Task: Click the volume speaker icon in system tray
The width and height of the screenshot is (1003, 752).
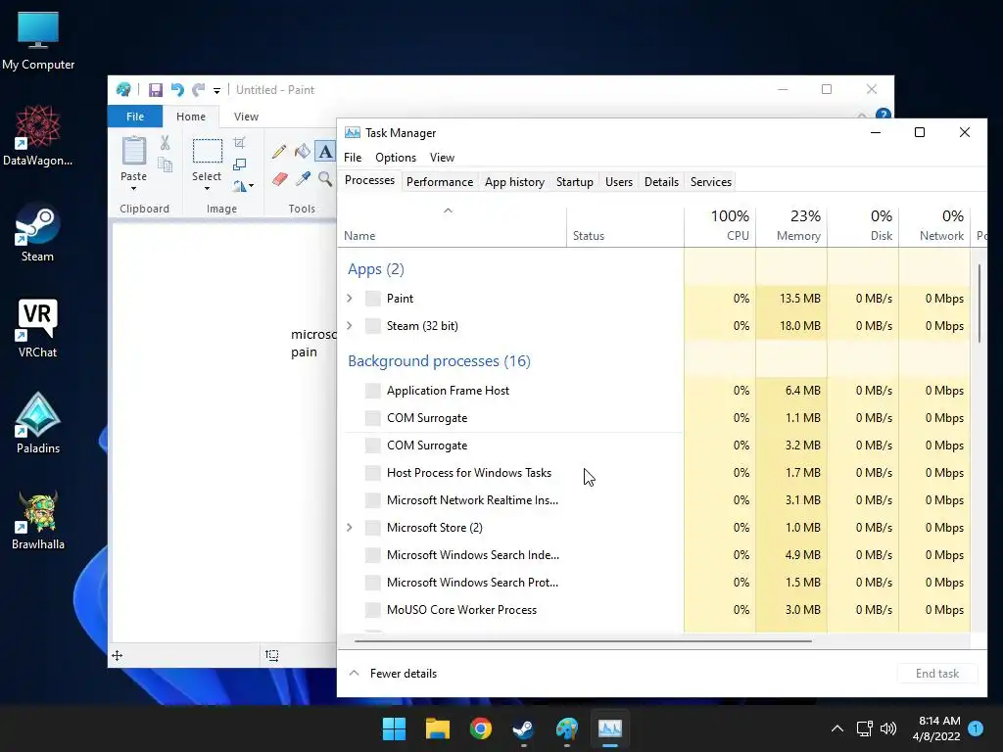Action: [887, 728]
